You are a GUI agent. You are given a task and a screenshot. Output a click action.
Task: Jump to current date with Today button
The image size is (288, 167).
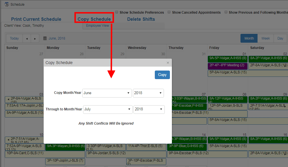tap(14, 38)
